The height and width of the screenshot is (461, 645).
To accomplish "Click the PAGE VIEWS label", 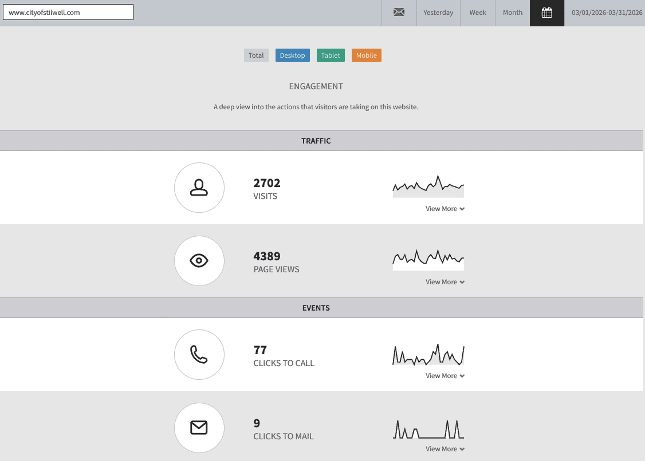I will click(x=277, y=269).
